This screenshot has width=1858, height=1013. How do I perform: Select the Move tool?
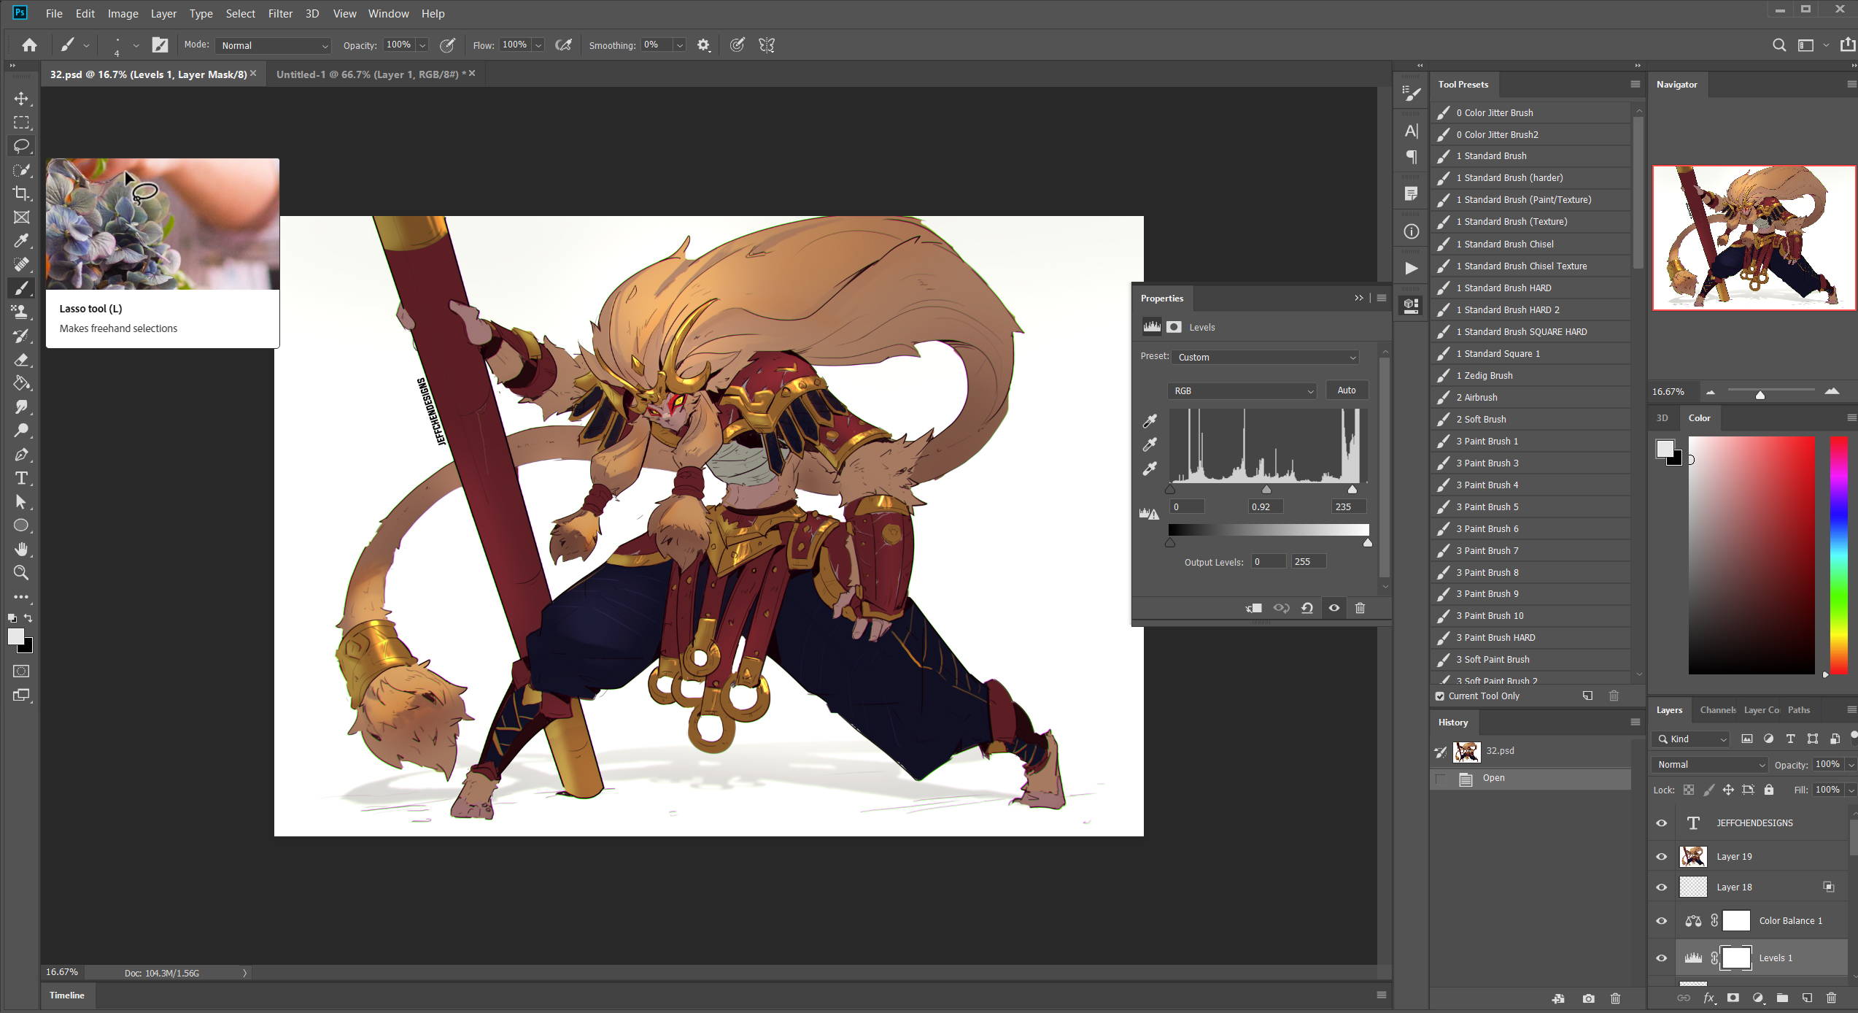(x=21, y=99)
